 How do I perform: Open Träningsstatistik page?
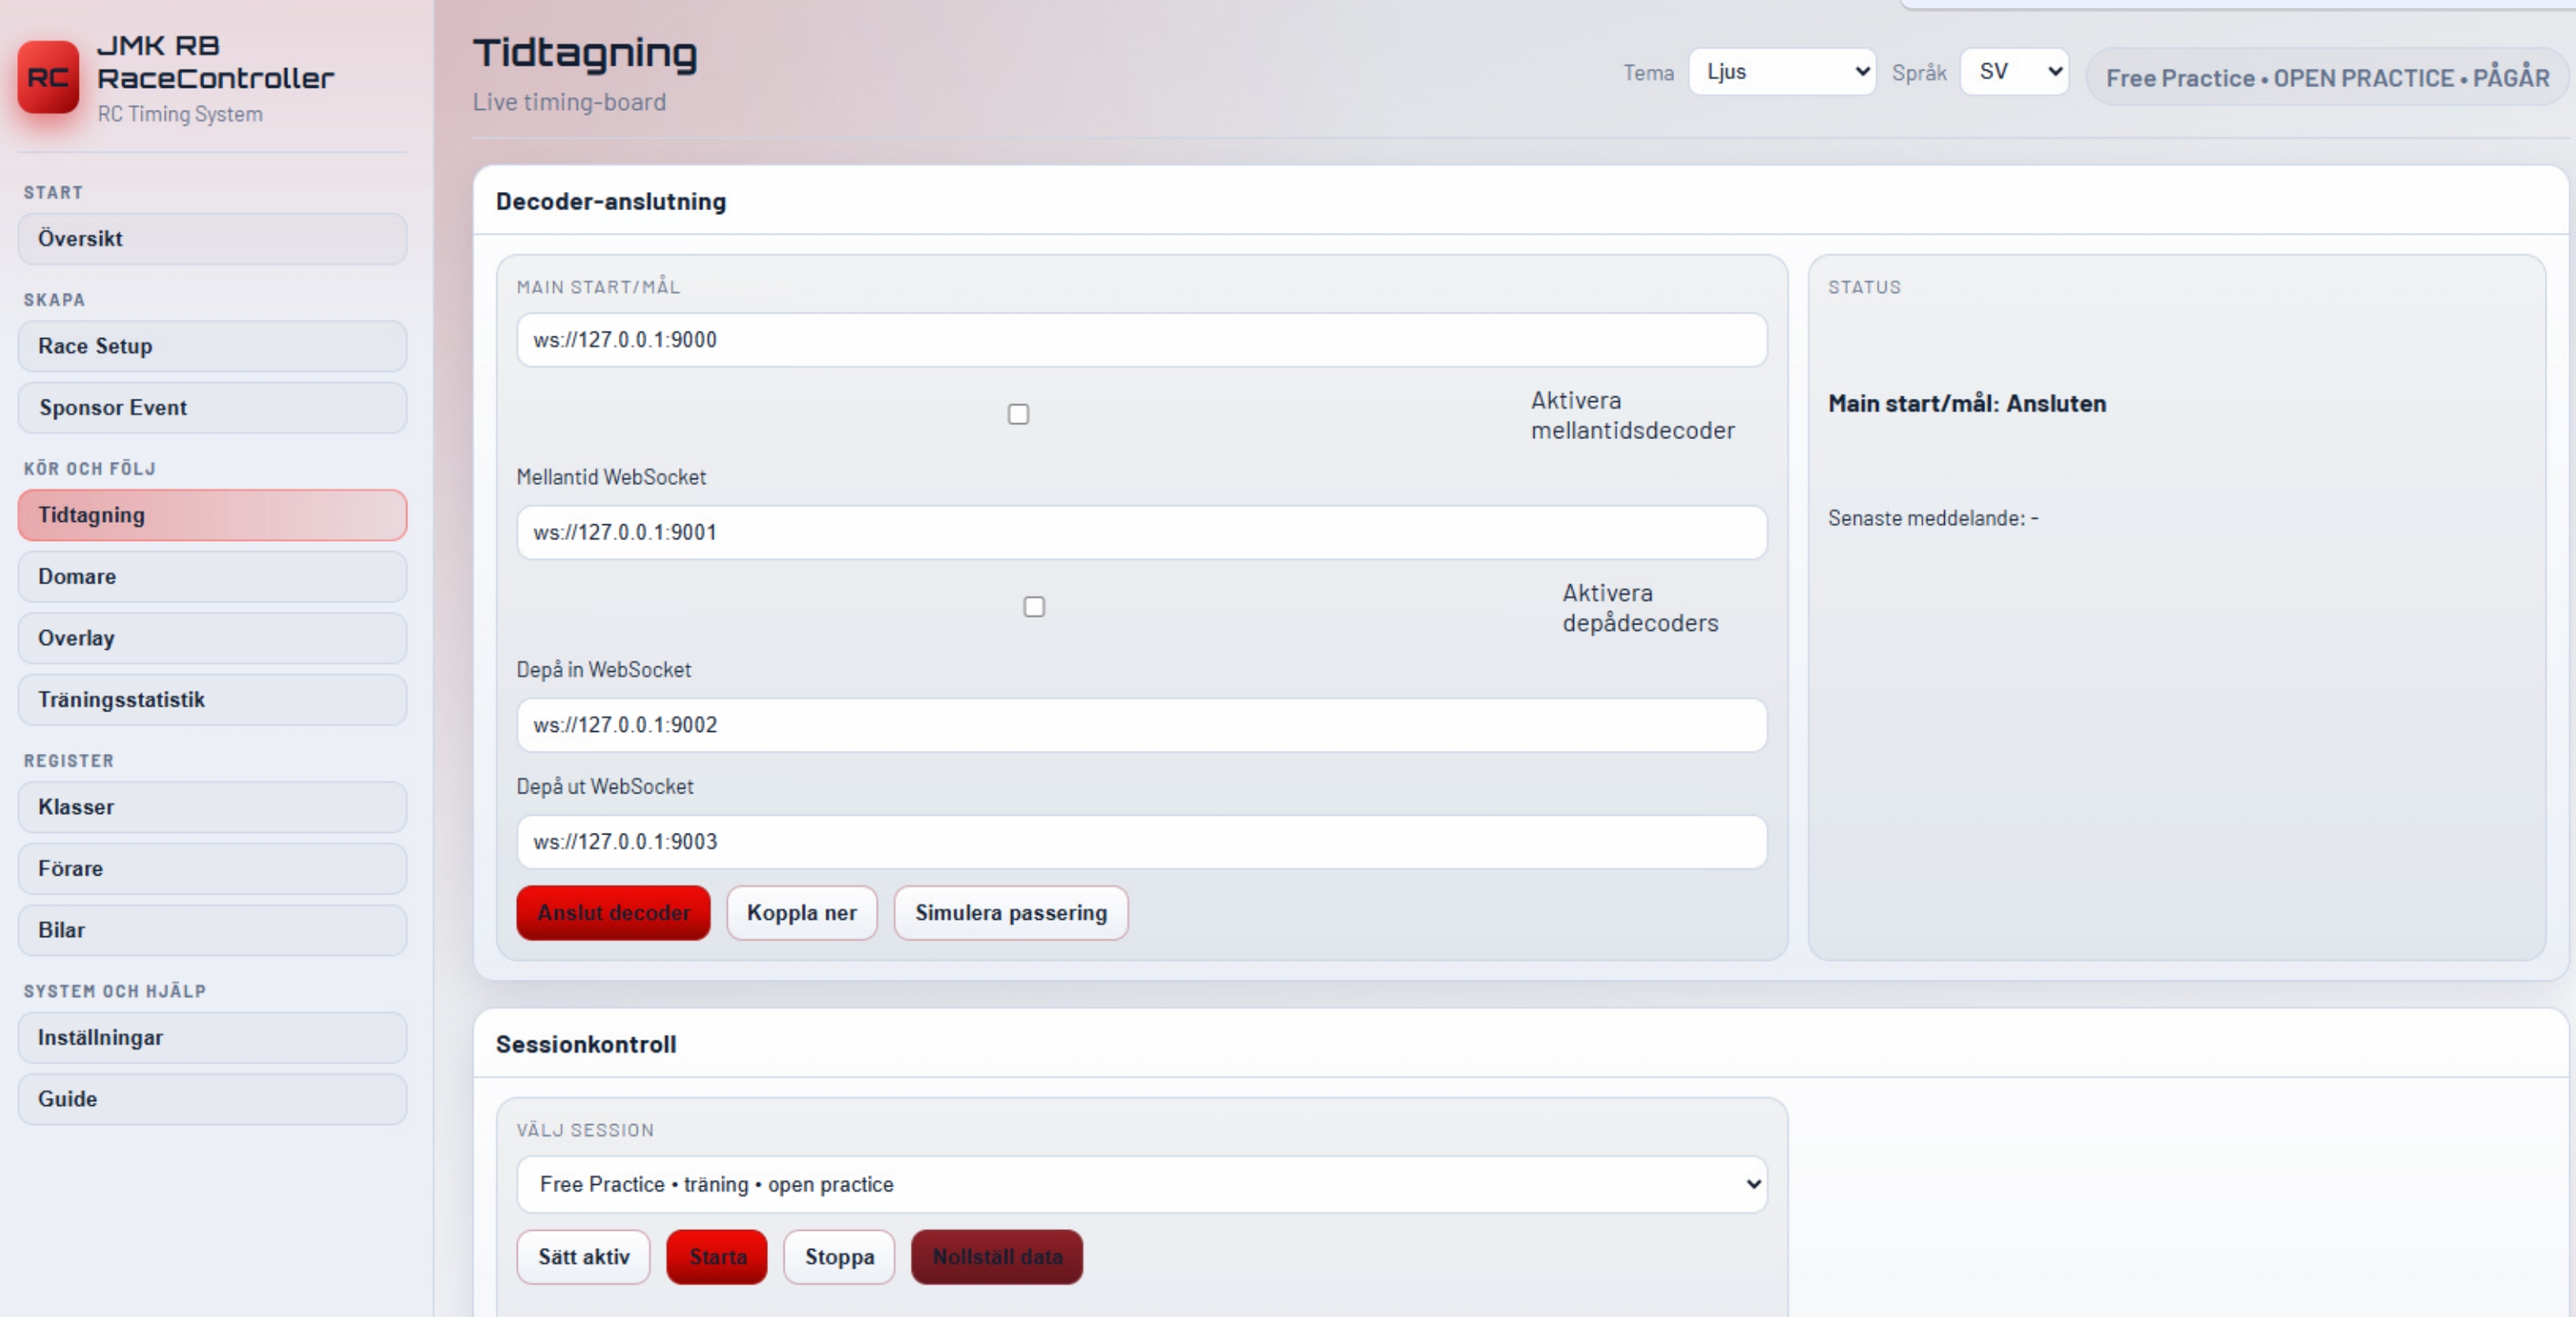(212, 699)
